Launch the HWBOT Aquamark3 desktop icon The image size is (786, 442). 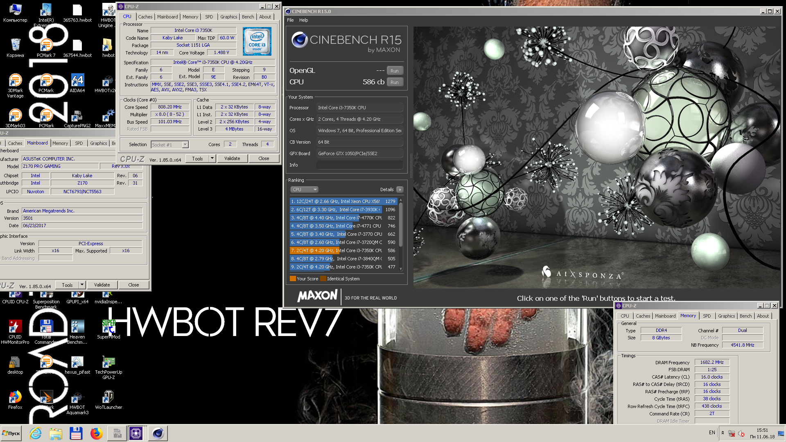pyautogui.click(x=77, y=402)
